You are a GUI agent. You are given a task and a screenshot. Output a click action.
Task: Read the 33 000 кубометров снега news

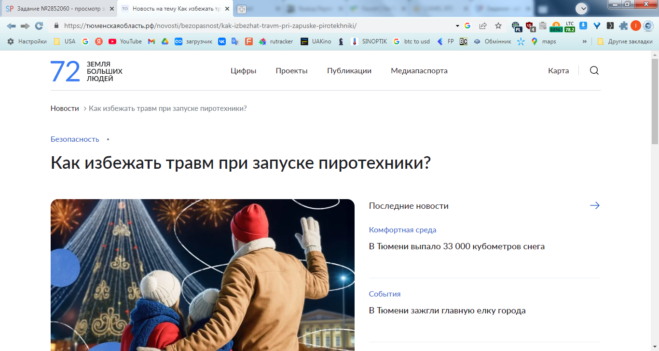pos(457,246)
